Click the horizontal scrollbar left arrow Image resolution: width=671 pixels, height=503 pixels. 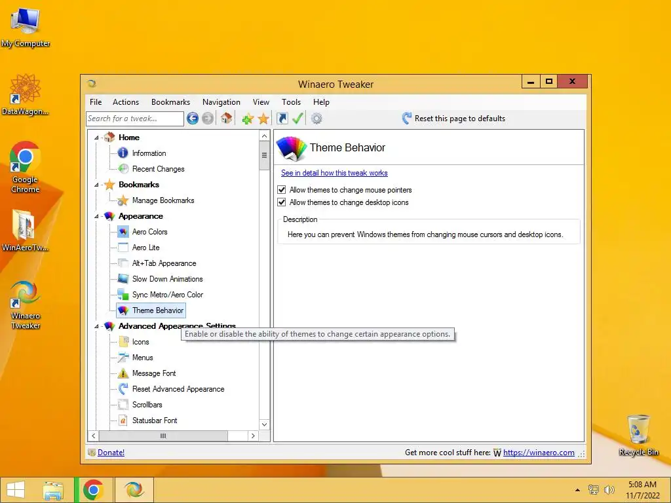coord(93,436)
